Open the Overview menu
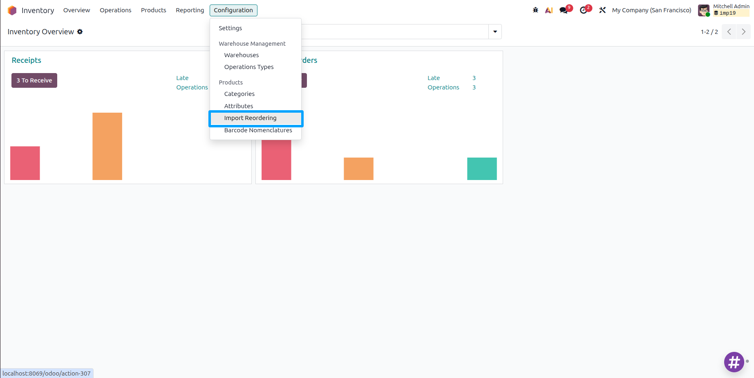Image resolution: width=754 pixels, height=378 pixels. [76, 10]
